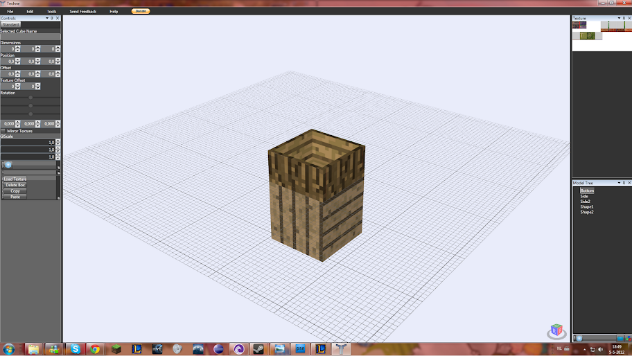Click the volume icon in system tray
This screenshot has height=356, width=632.
tap(600, 350)
